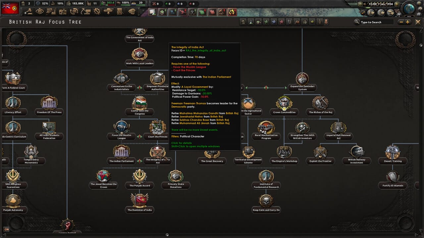Image resolution: width=424 pixels, height=238 pixels.
Task: Click the horizontal scrollbar handle at bottom
Action: [x=167, y=235]
